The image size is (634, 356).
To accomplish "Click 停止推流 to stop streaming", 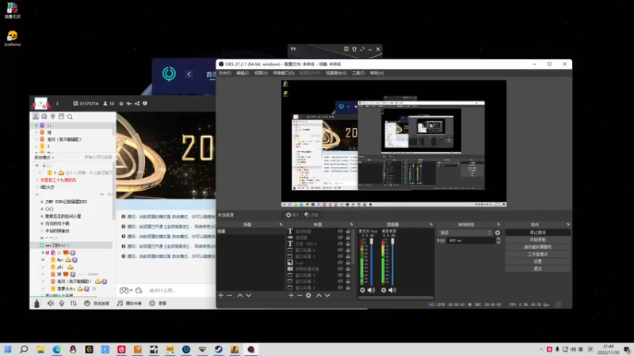I will click(538, 233).
